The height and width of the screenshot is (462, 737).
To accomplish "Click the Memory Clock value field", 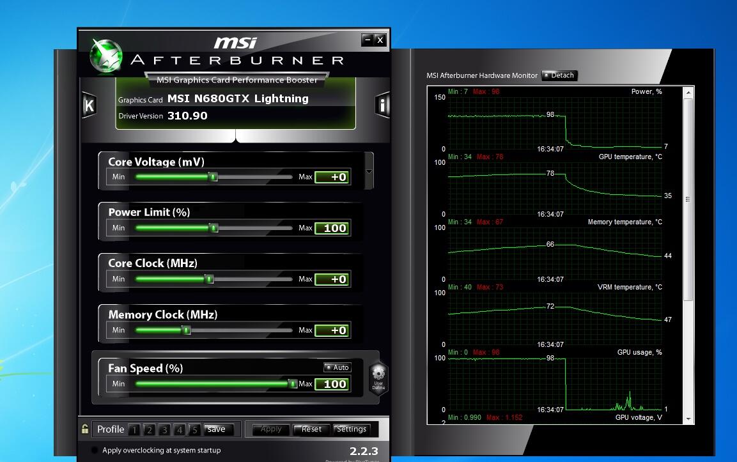I will (332, 330).
